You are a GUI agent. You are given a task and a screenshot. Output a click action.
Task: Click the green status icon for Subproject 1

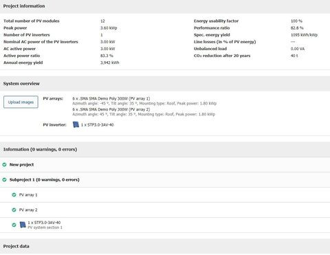4,179
